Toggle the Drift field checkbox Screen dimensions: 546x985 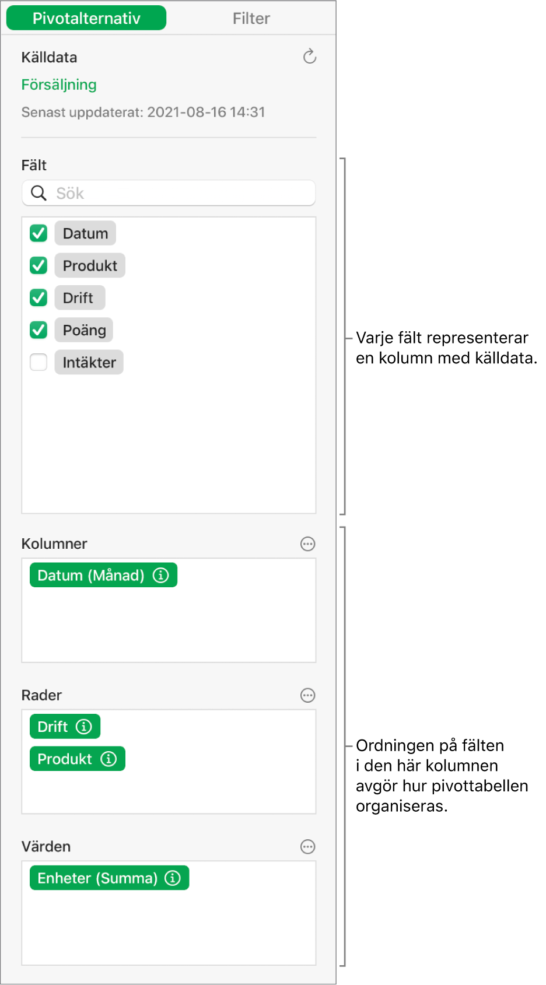[38, 298]
